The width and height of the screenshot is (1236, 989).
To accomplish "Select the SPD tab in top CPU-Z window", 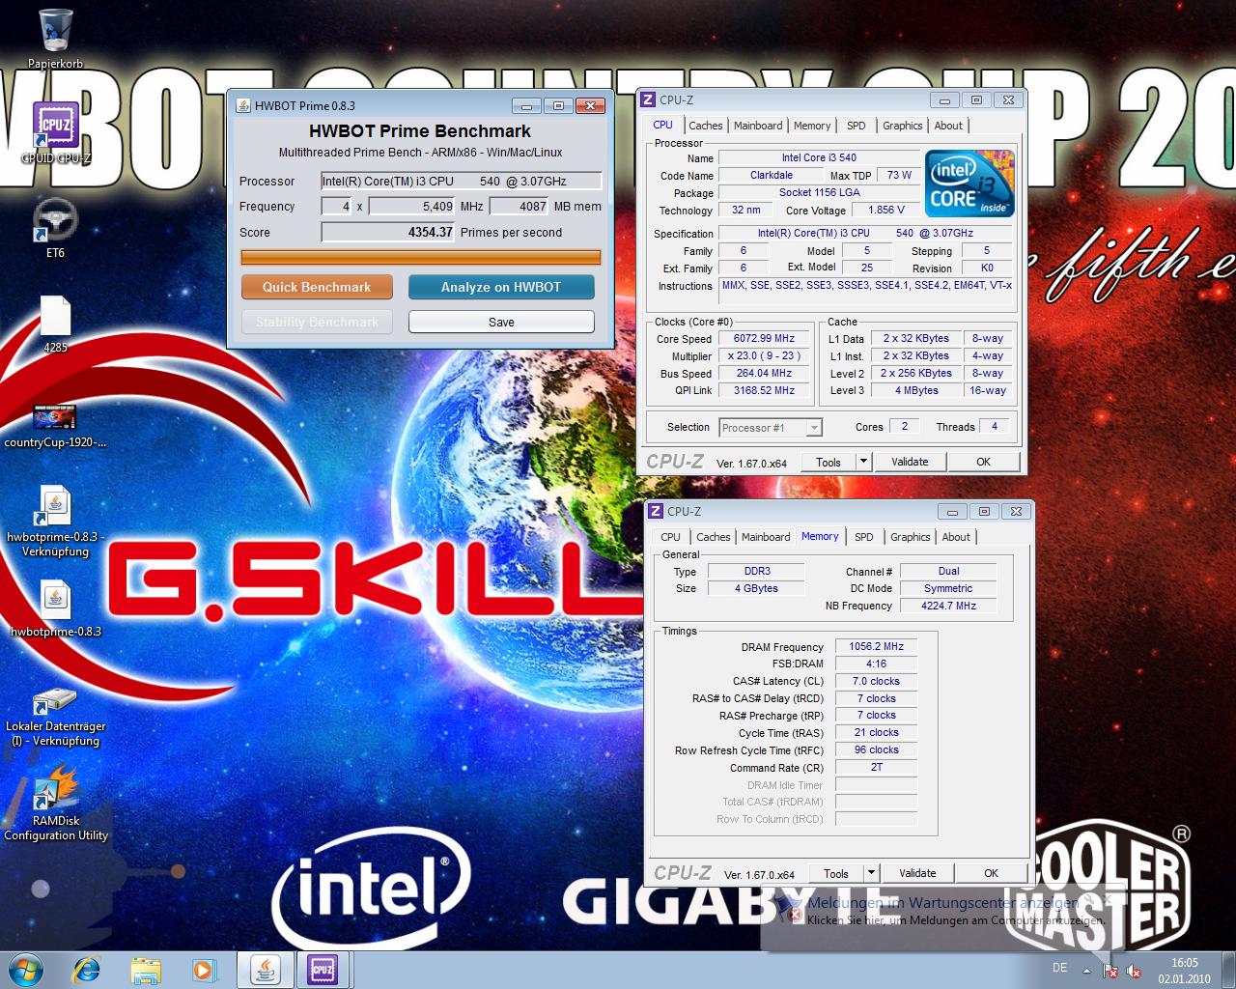I will (857, 126).
